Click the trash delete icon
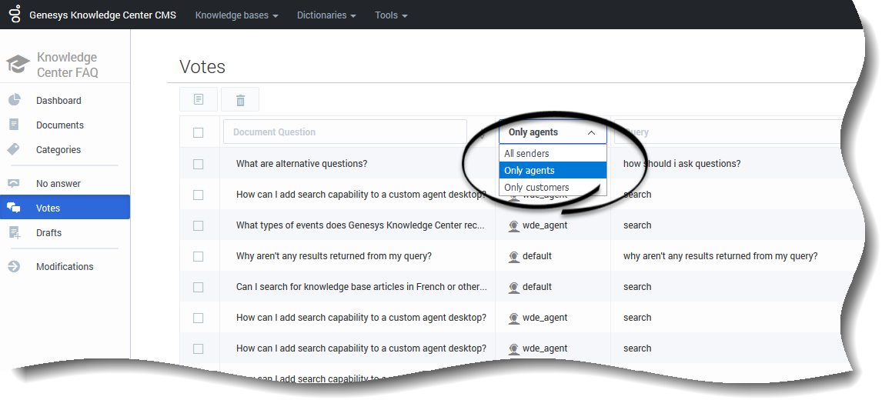892x410 pixels. coord(240,100)
